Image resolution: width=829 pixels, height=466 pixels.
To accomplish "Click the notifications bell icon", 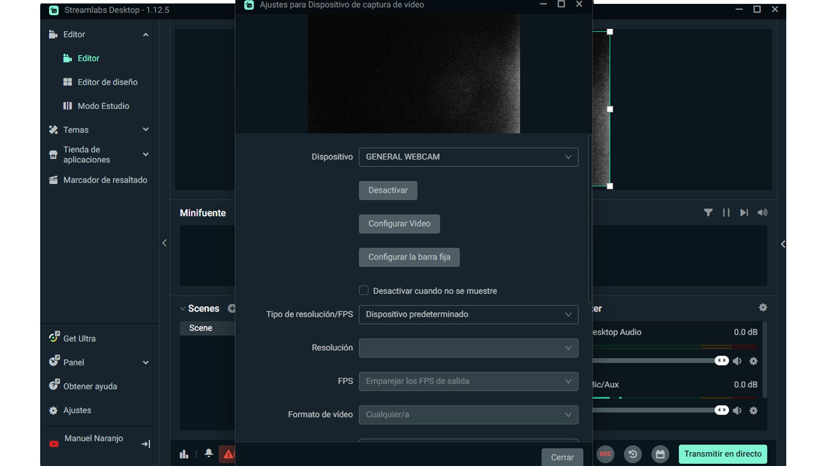I will tap(209, 454).
